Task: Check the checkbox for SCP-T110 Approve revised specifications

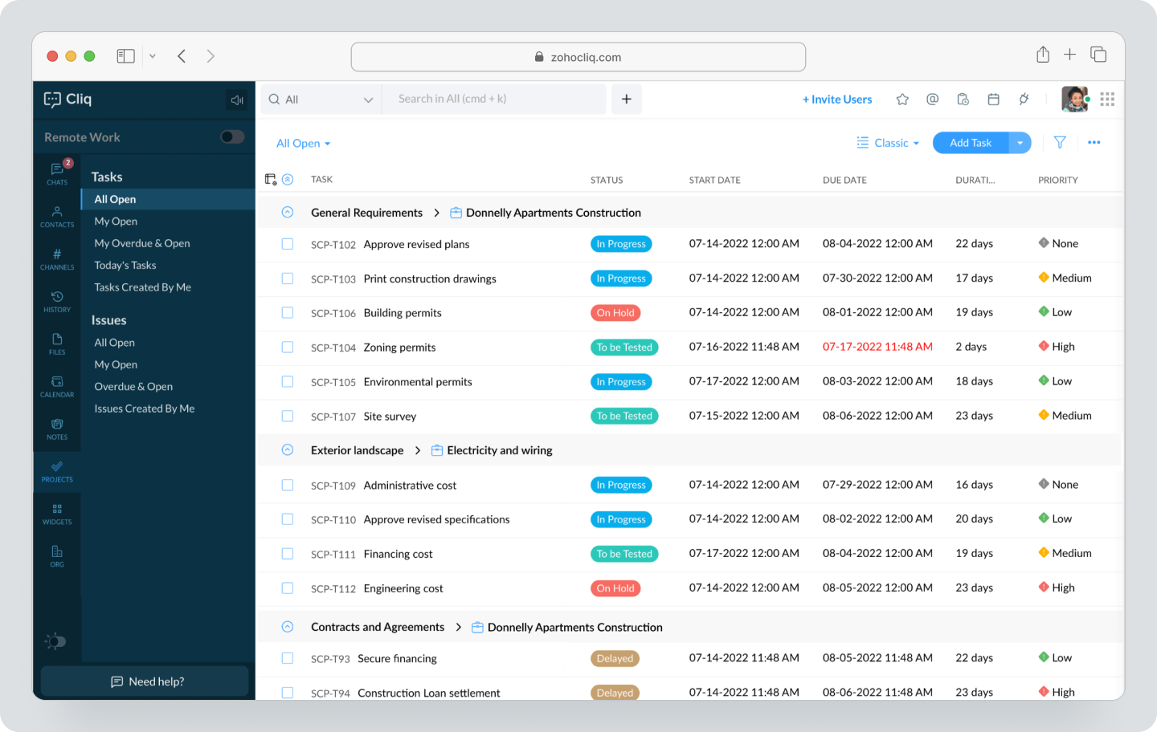Action: pyautogui.click(x=287, y=519)
